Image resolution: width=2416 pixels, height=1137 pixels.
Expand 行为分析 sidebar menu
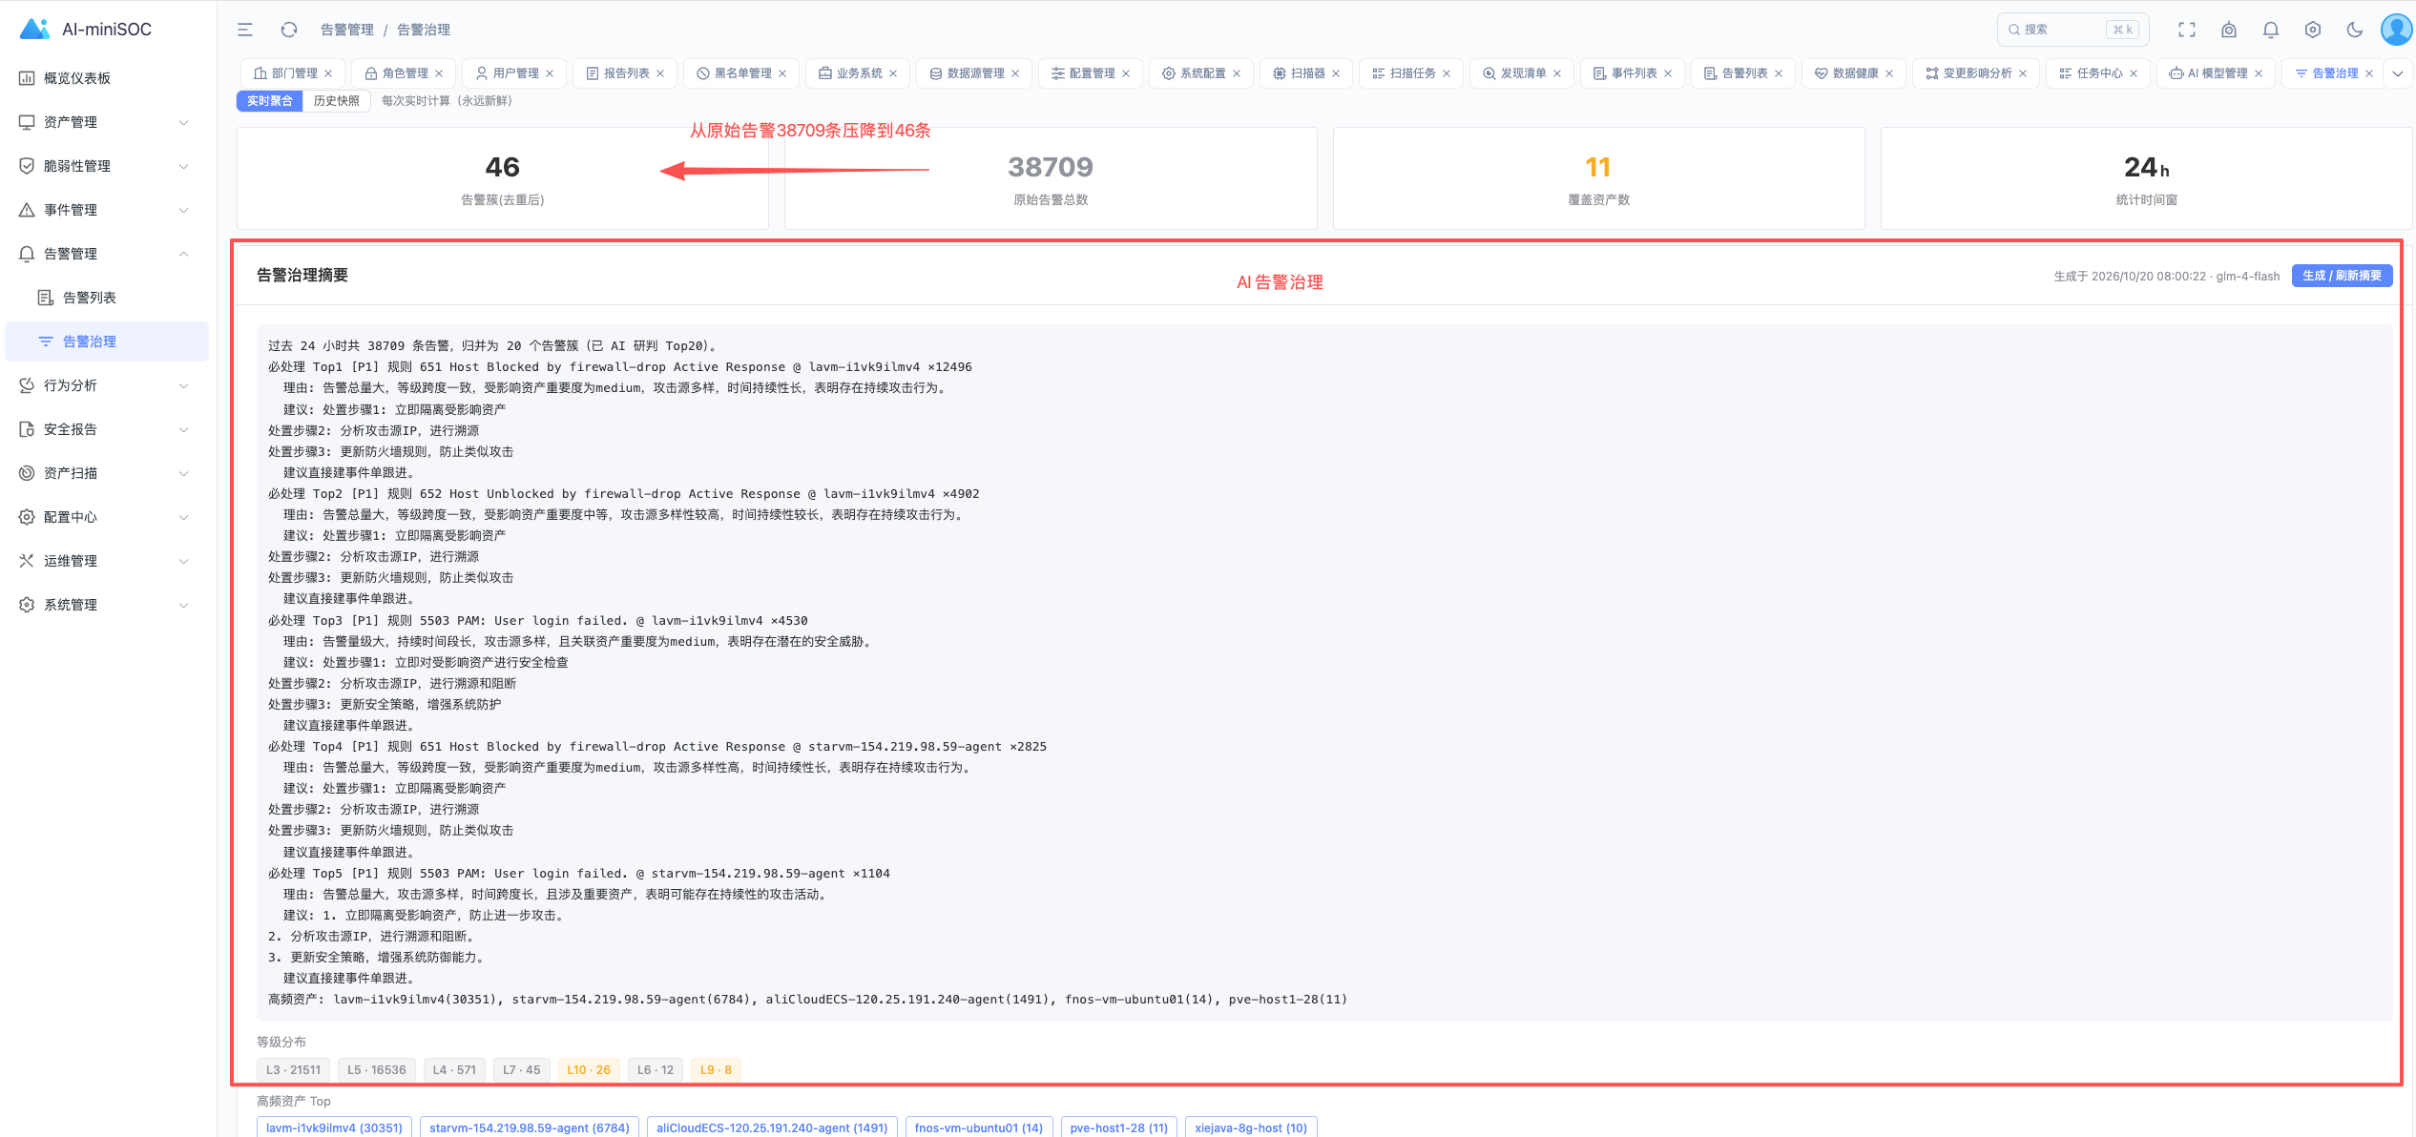105,385
